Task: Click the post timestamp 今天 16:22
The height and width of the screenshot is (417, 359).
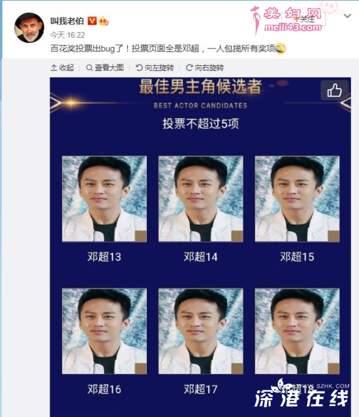Action: pos(68,35)
